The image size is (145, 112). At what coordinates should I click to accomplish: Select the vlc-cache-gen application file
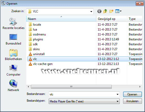(x=40, y=64)
